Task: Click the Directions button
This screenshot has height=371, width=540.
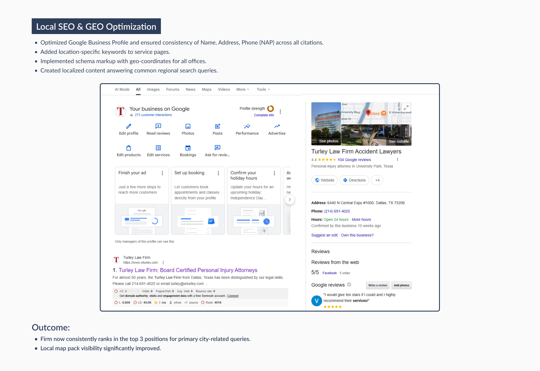Action: (x=354, y=180)
